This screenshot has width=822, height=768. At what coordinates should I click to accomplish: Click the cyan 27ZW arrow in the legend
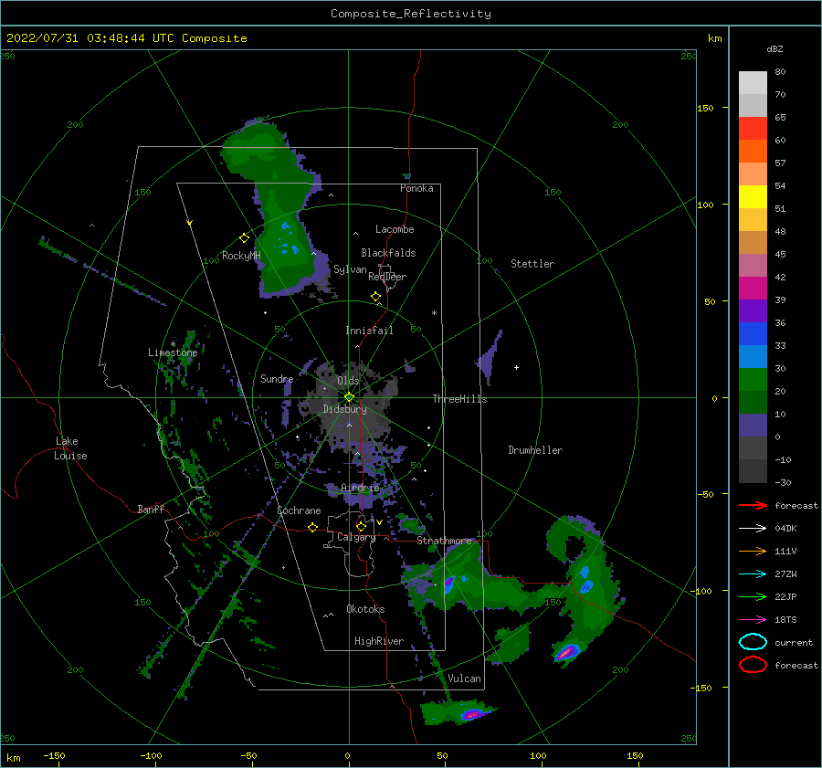tap(753, 574)
